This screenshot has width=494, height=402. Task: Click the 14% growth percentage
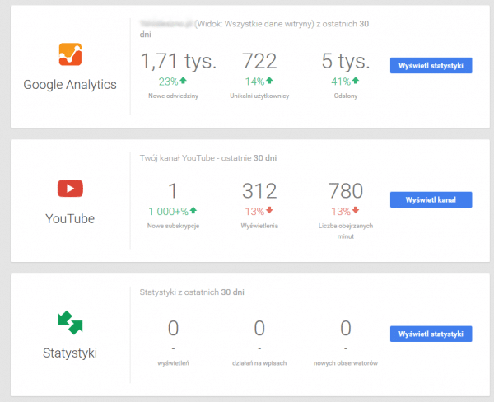click(254, 82)
